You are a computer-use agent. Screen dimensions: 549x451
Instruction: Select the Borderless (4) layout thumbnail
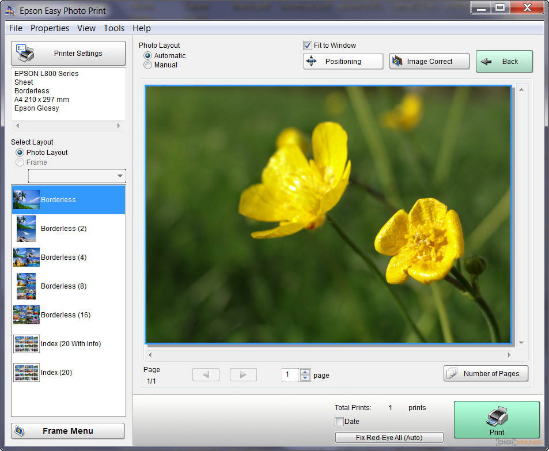point(26,257)
